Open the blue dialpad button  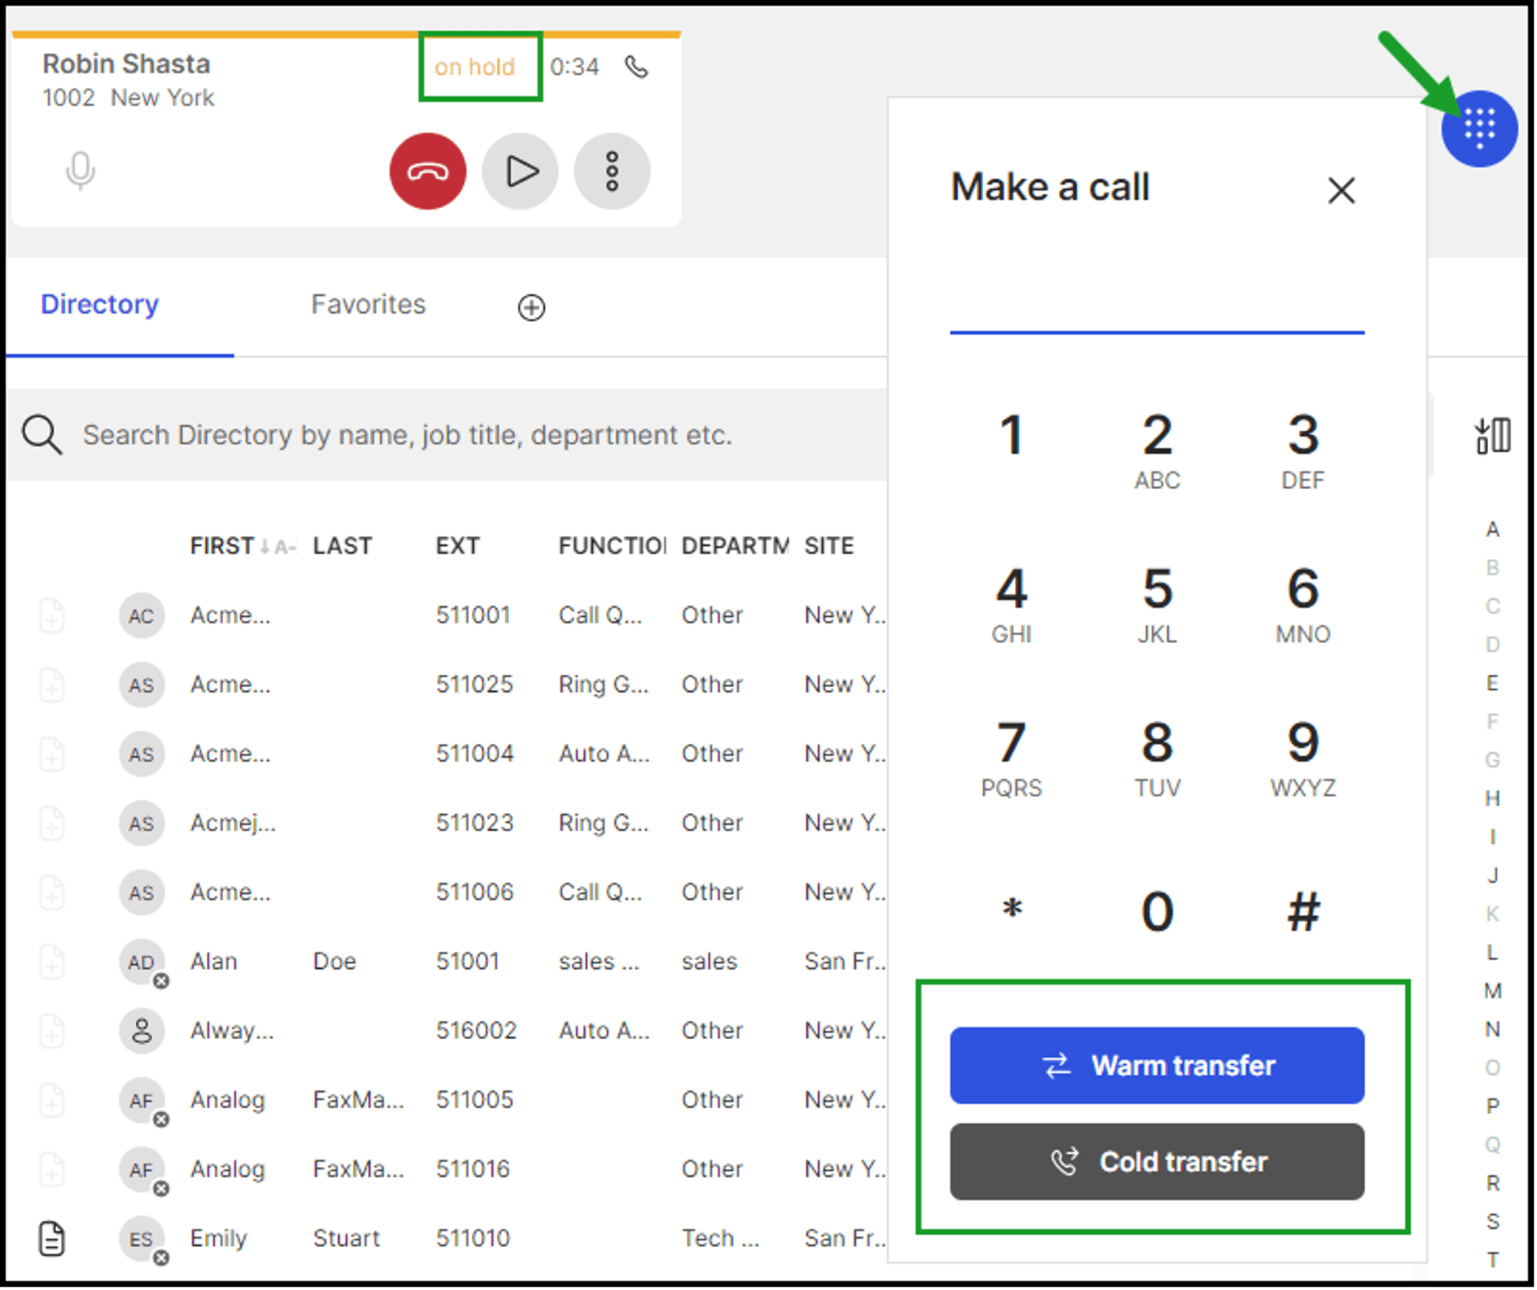point(1478,129)
